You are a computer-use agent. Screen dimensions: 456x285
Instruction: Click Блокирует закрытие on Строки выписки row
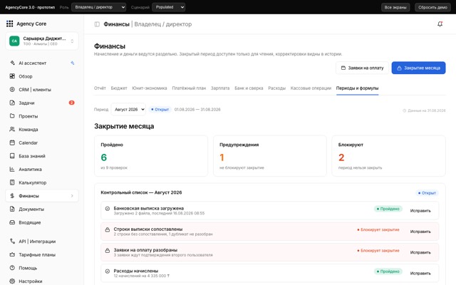[378, 229]
